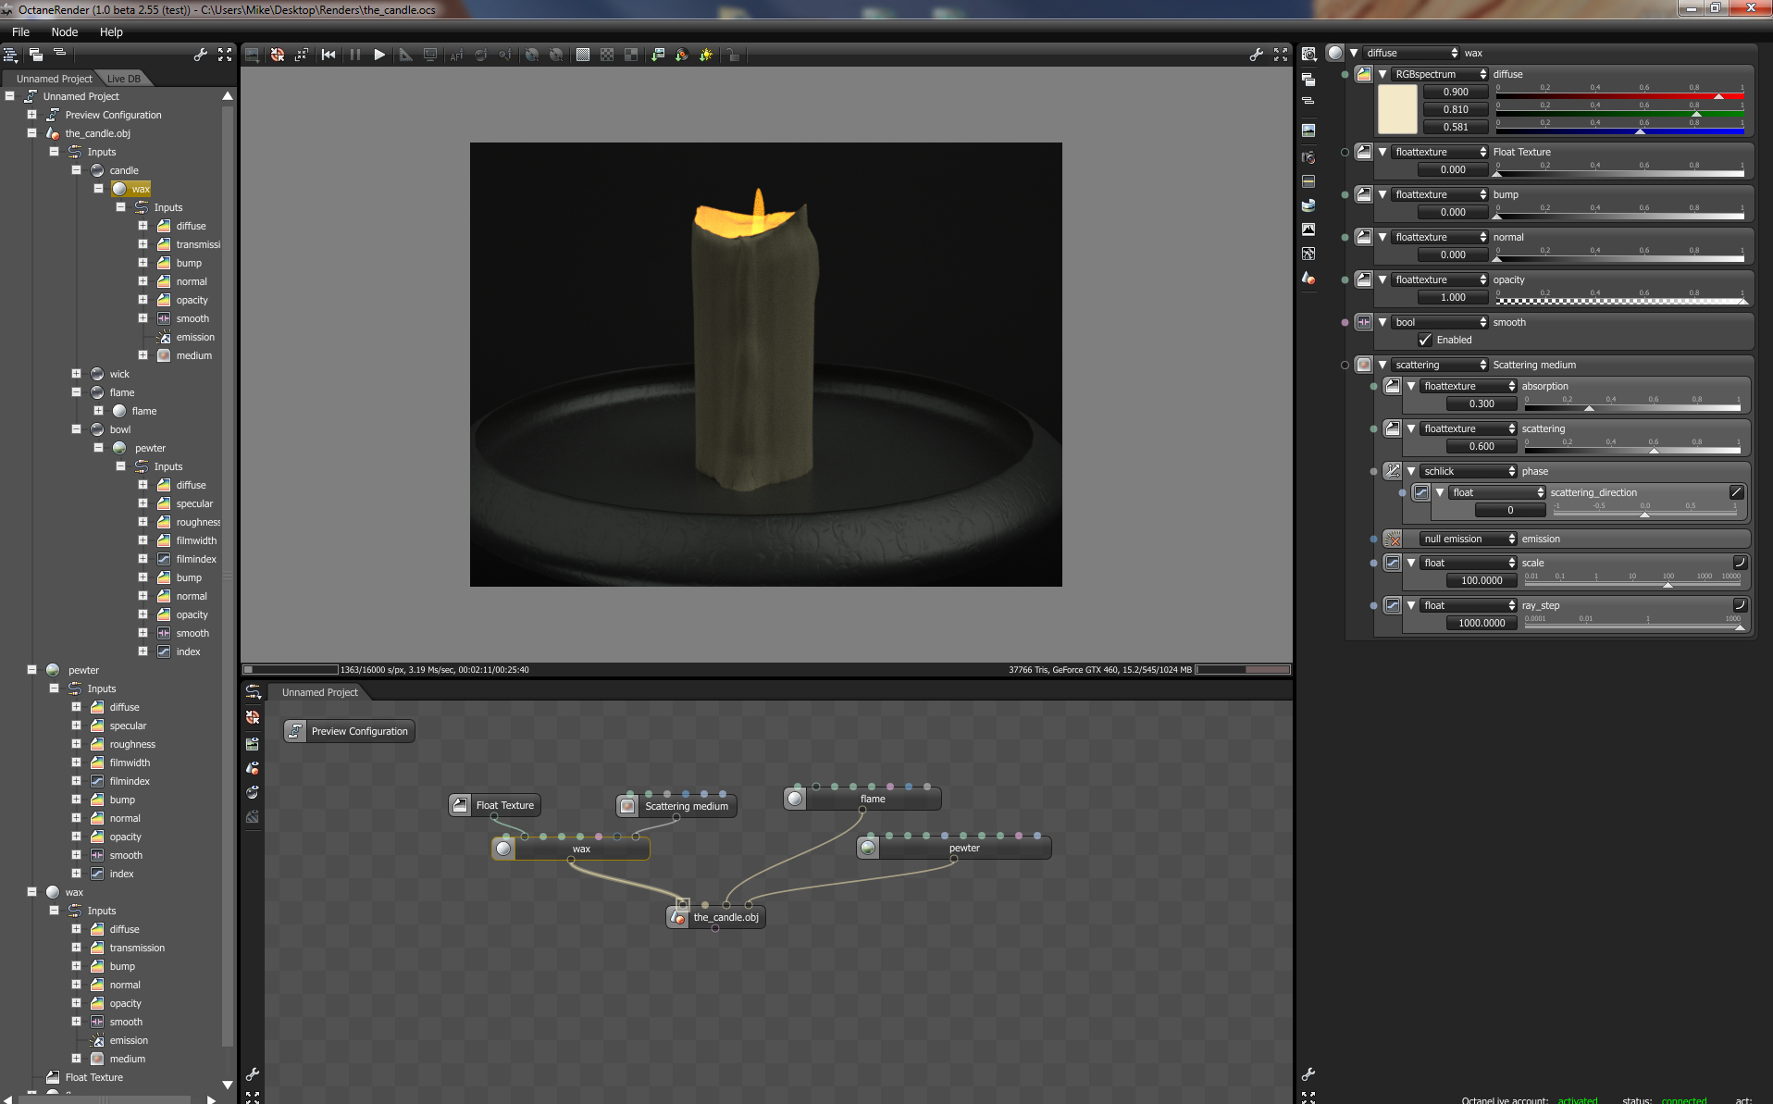
Task: Expand the medium item under candle wax
Action: pos(143,355)
